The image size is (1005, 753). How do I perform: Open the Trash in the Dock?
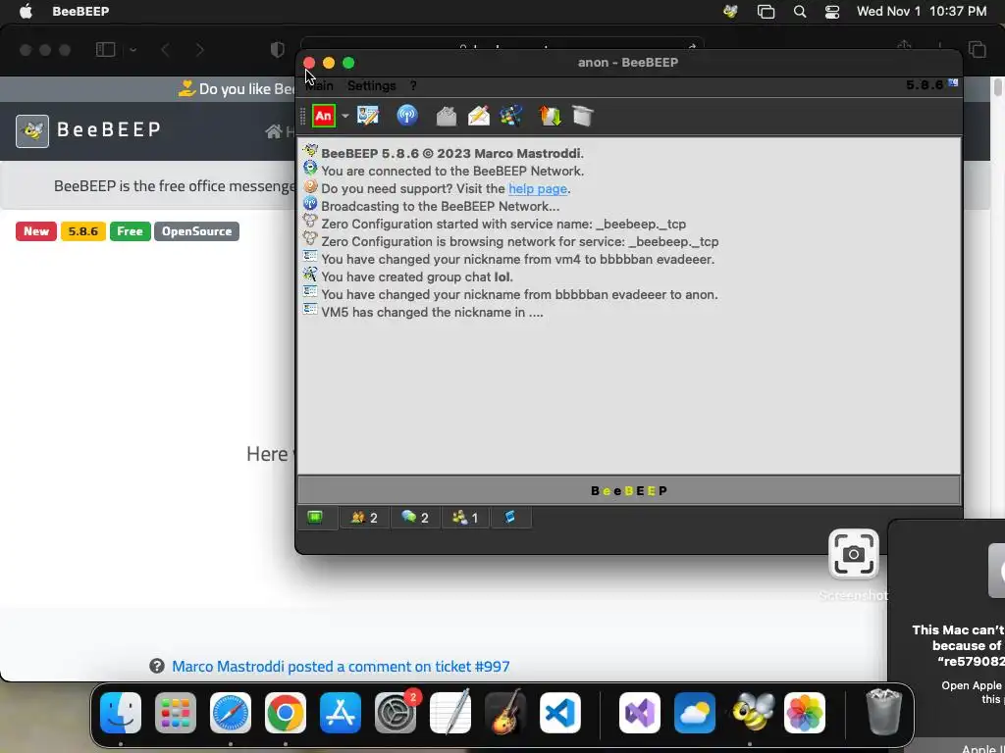pos(884,712)
